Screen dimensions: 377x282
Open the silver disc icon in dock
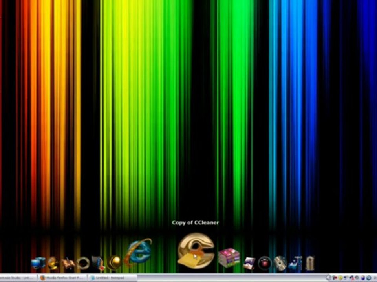(280, 263)
